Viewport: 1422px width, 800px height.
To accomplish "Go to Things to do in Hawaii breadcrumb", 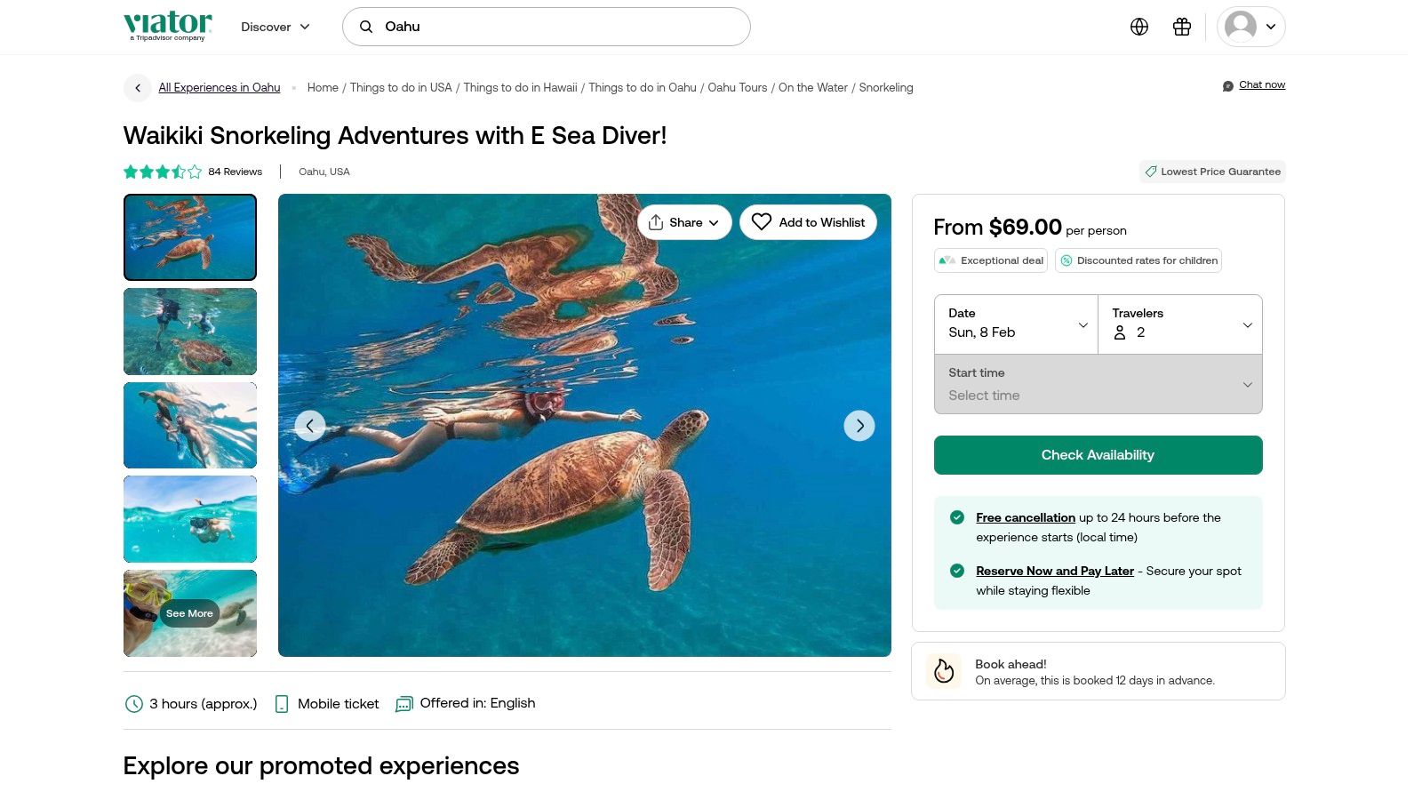I will (x=520, y=88).
